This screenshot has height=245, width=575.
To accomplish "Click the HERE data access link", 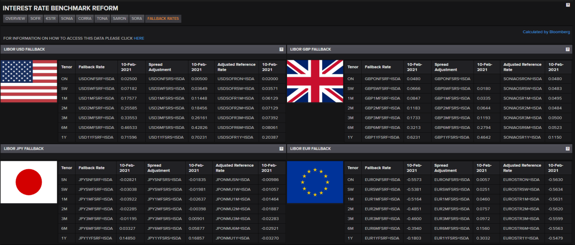I will 139,38.
